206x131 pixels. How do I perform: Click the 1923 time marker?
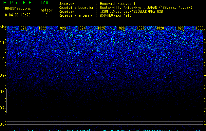point(62,28)
